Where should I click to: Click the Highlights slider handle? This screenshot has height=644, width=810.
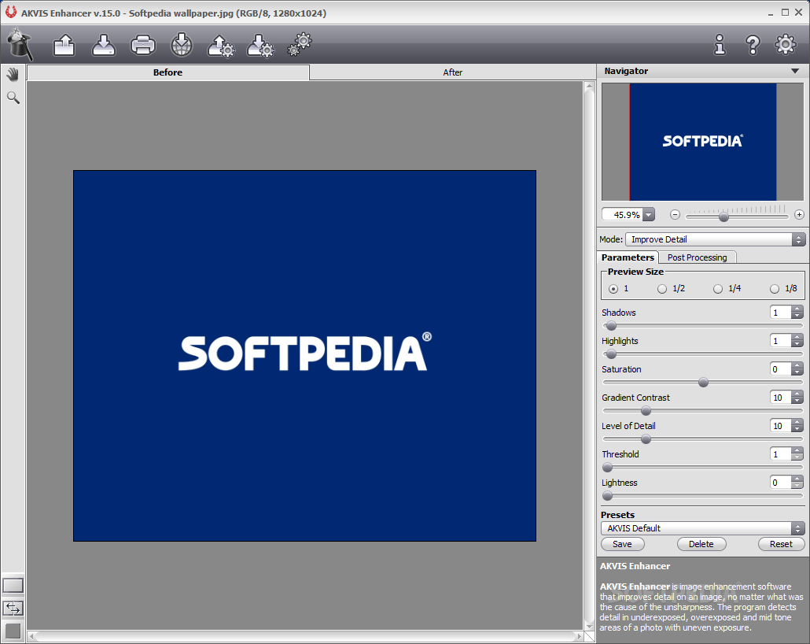pyautogui.click(x=611, y=354)
